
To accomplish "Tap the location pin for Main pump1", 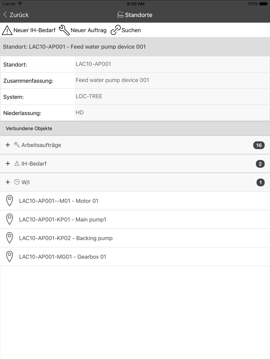I will tap(9, 219).
